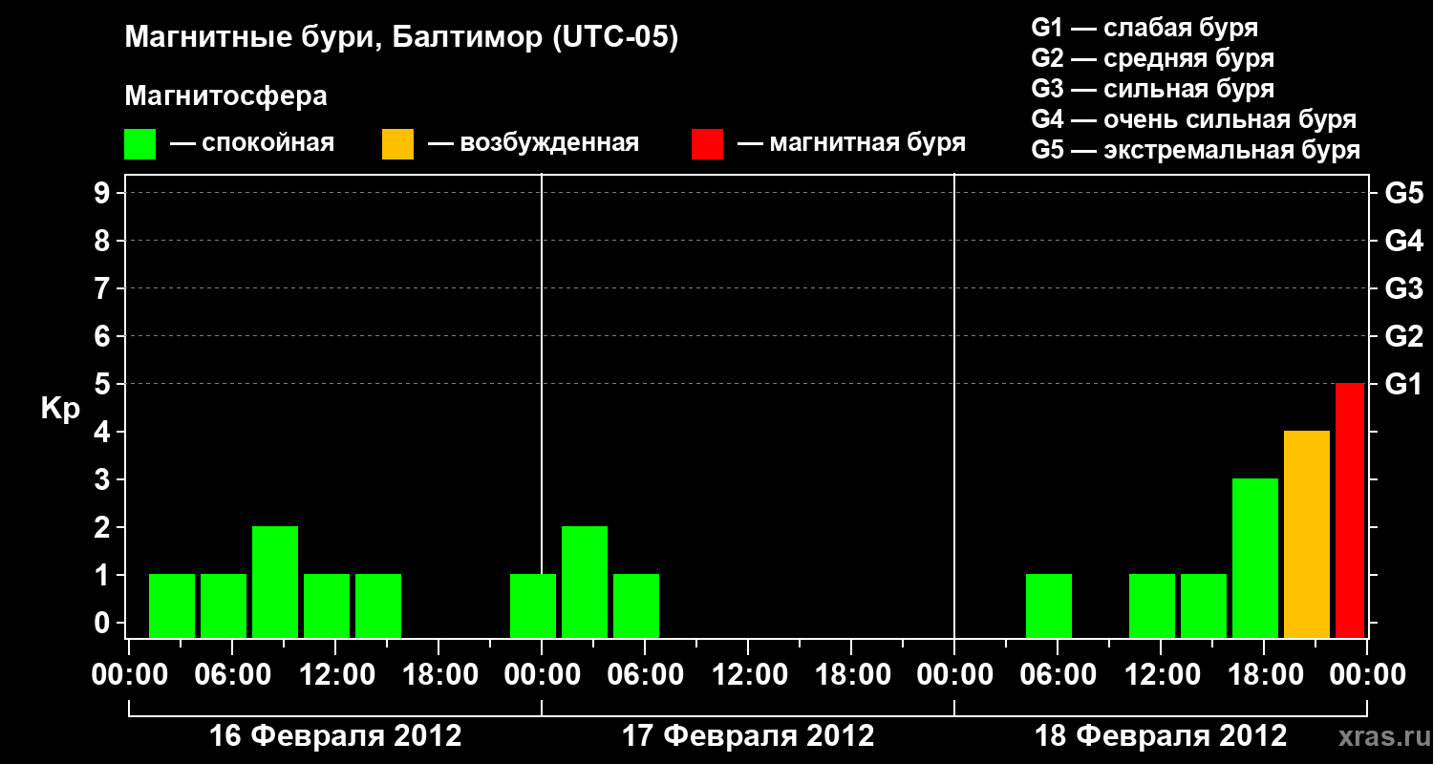This screenshot has width=1433, height=764.
Task: Click the 'Kp' axis title
Action: pos(60,410)
